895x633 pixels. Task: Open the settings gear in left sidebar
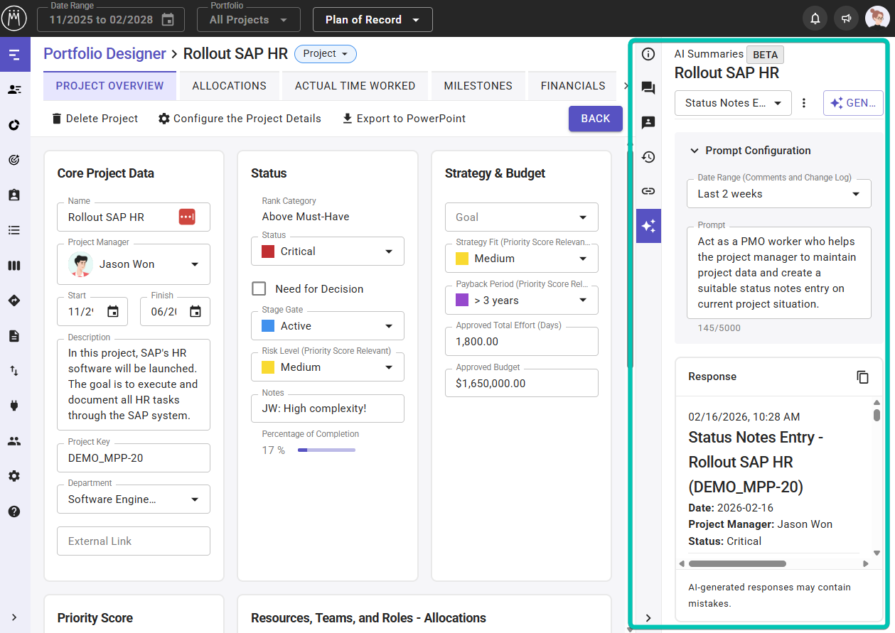tap(14, 476)
